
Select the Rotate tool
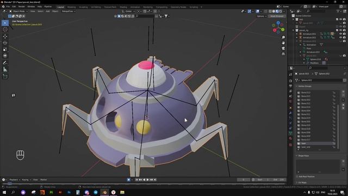click(x=5, y=42)
